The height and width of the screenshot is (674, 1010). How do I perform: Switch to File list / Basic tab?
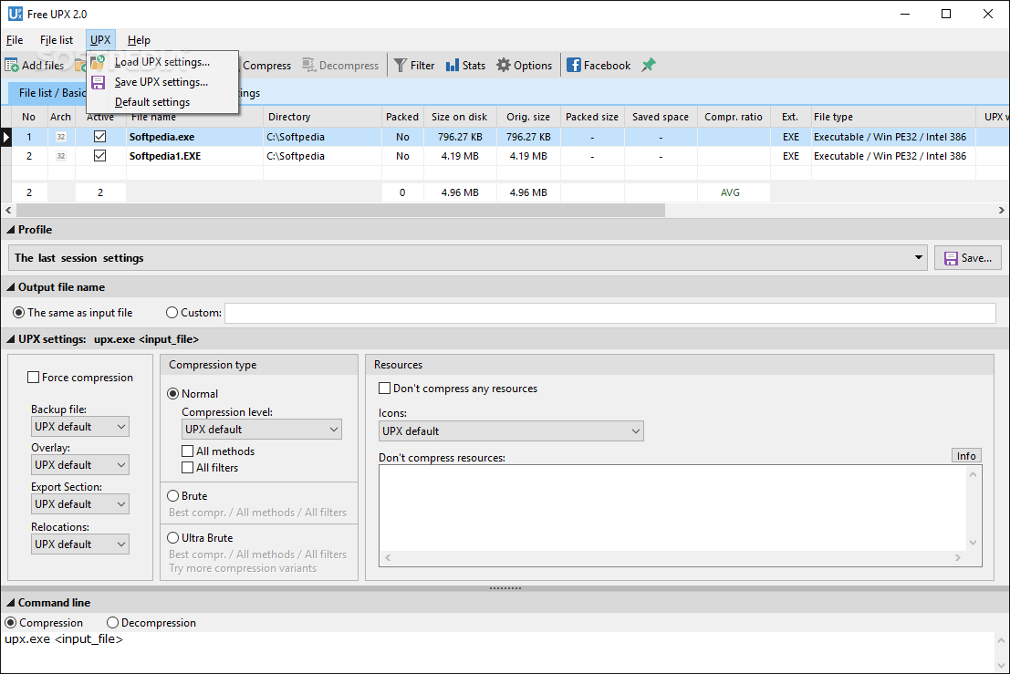tap(49, 93)
